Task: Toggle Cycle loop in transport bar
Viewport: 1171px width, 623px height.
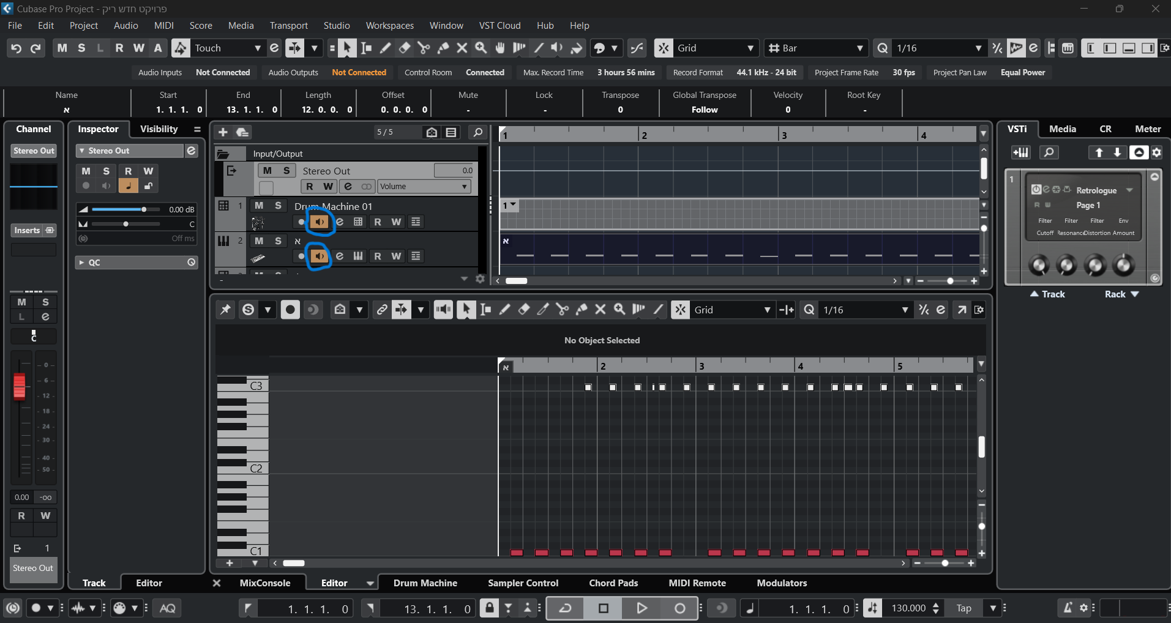Action: (x=566, y=608)
